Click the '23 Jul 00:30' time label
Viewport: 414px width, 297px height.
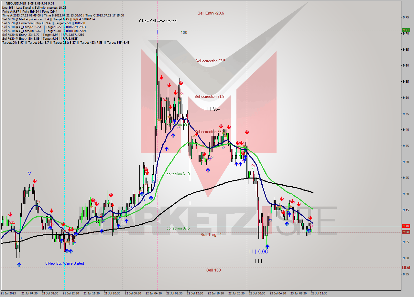click(x=257, y=293)
